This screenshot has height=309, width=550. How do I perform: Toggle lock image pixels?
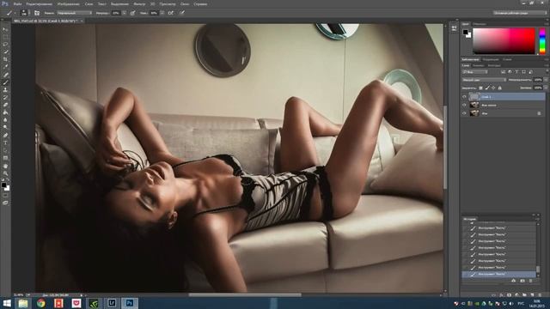[487, 88]
